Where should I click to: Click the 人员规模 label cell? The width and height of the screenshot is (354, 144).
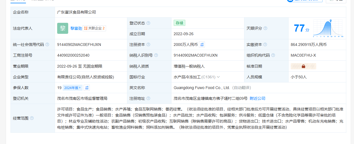click(266, 77)
